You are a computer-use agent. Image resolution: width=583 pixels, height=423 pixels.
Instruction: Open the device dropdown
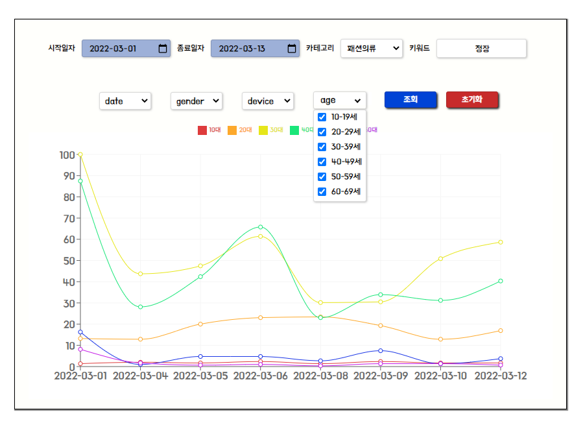[268, 101]
